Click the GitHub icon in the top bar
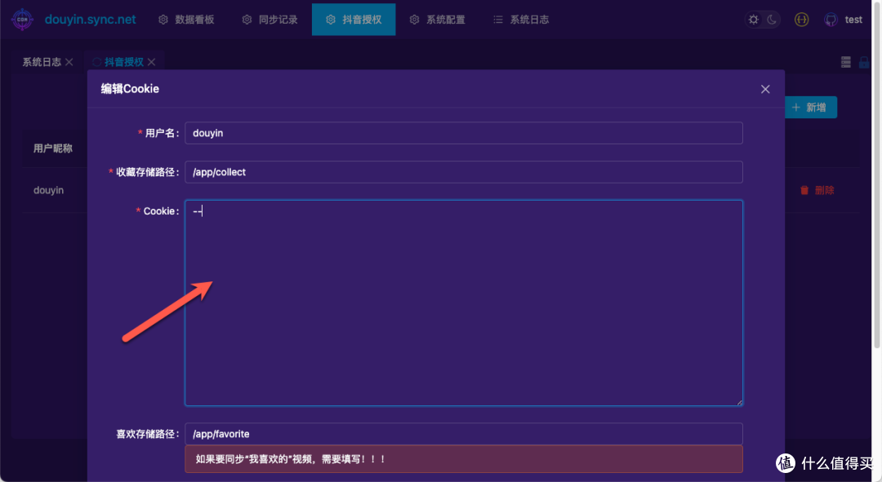The height and width of the screenshot is (482, 882). point(831,19)
